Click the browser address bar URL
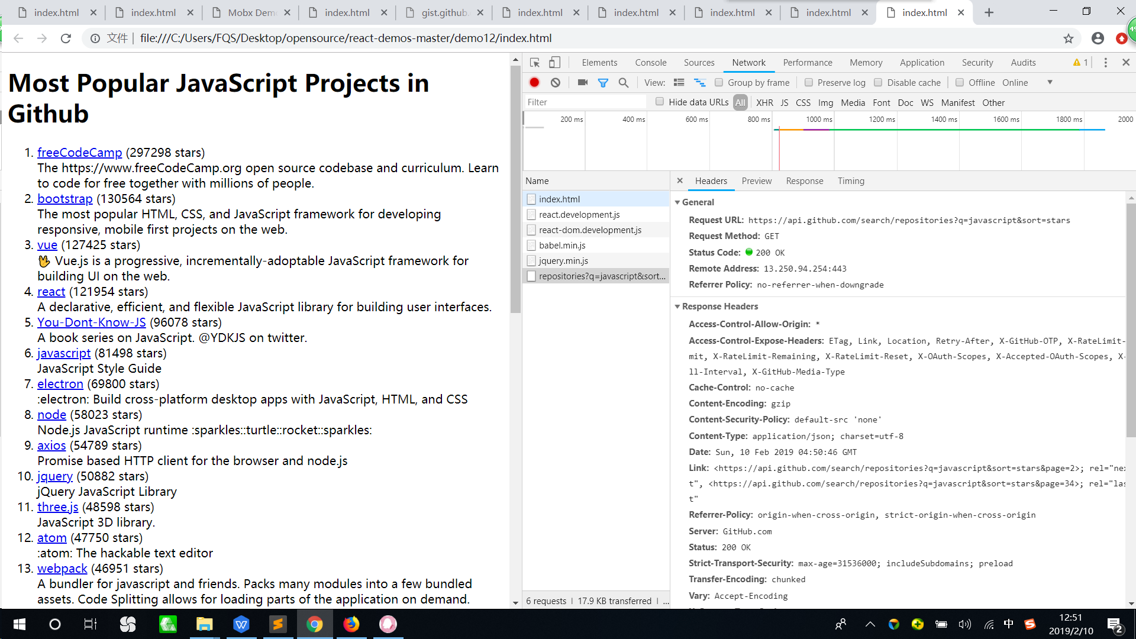 click(x=346, y=38)
